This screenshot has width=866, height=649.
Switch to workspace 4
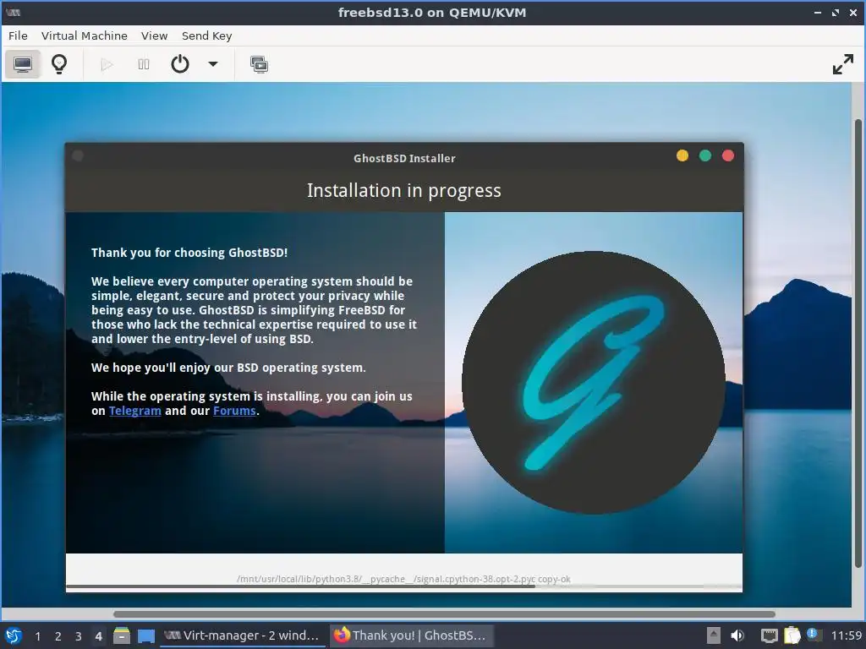click(x=98, y=636)
